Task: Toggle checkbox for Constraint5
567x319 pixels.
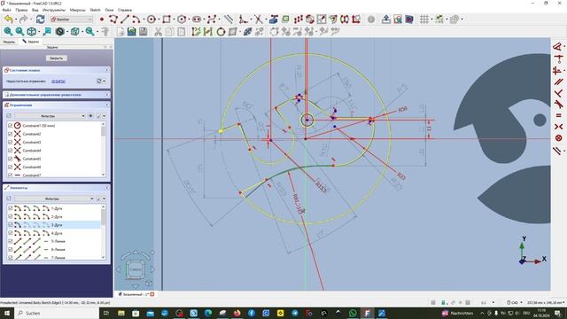Action: click(10, 159)
